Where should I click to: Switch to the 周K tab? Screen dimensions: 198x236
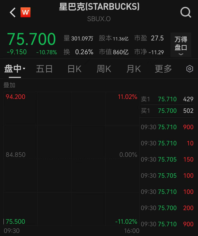104,69
